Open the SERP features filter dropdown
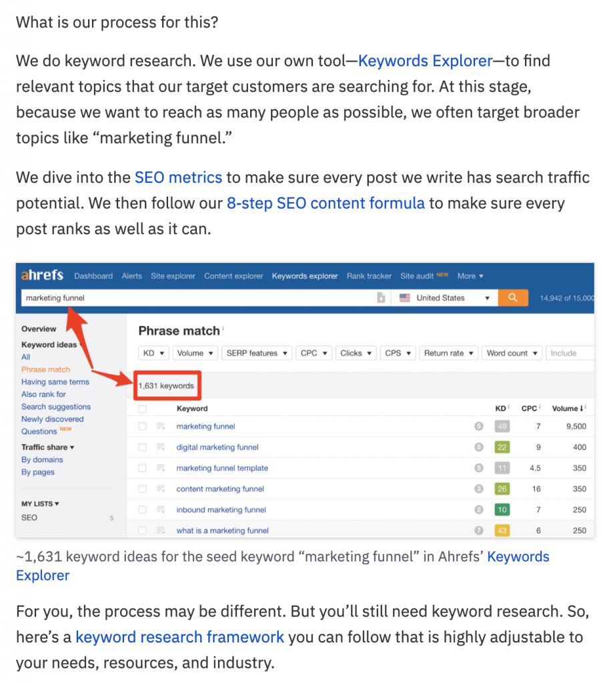 257,354
